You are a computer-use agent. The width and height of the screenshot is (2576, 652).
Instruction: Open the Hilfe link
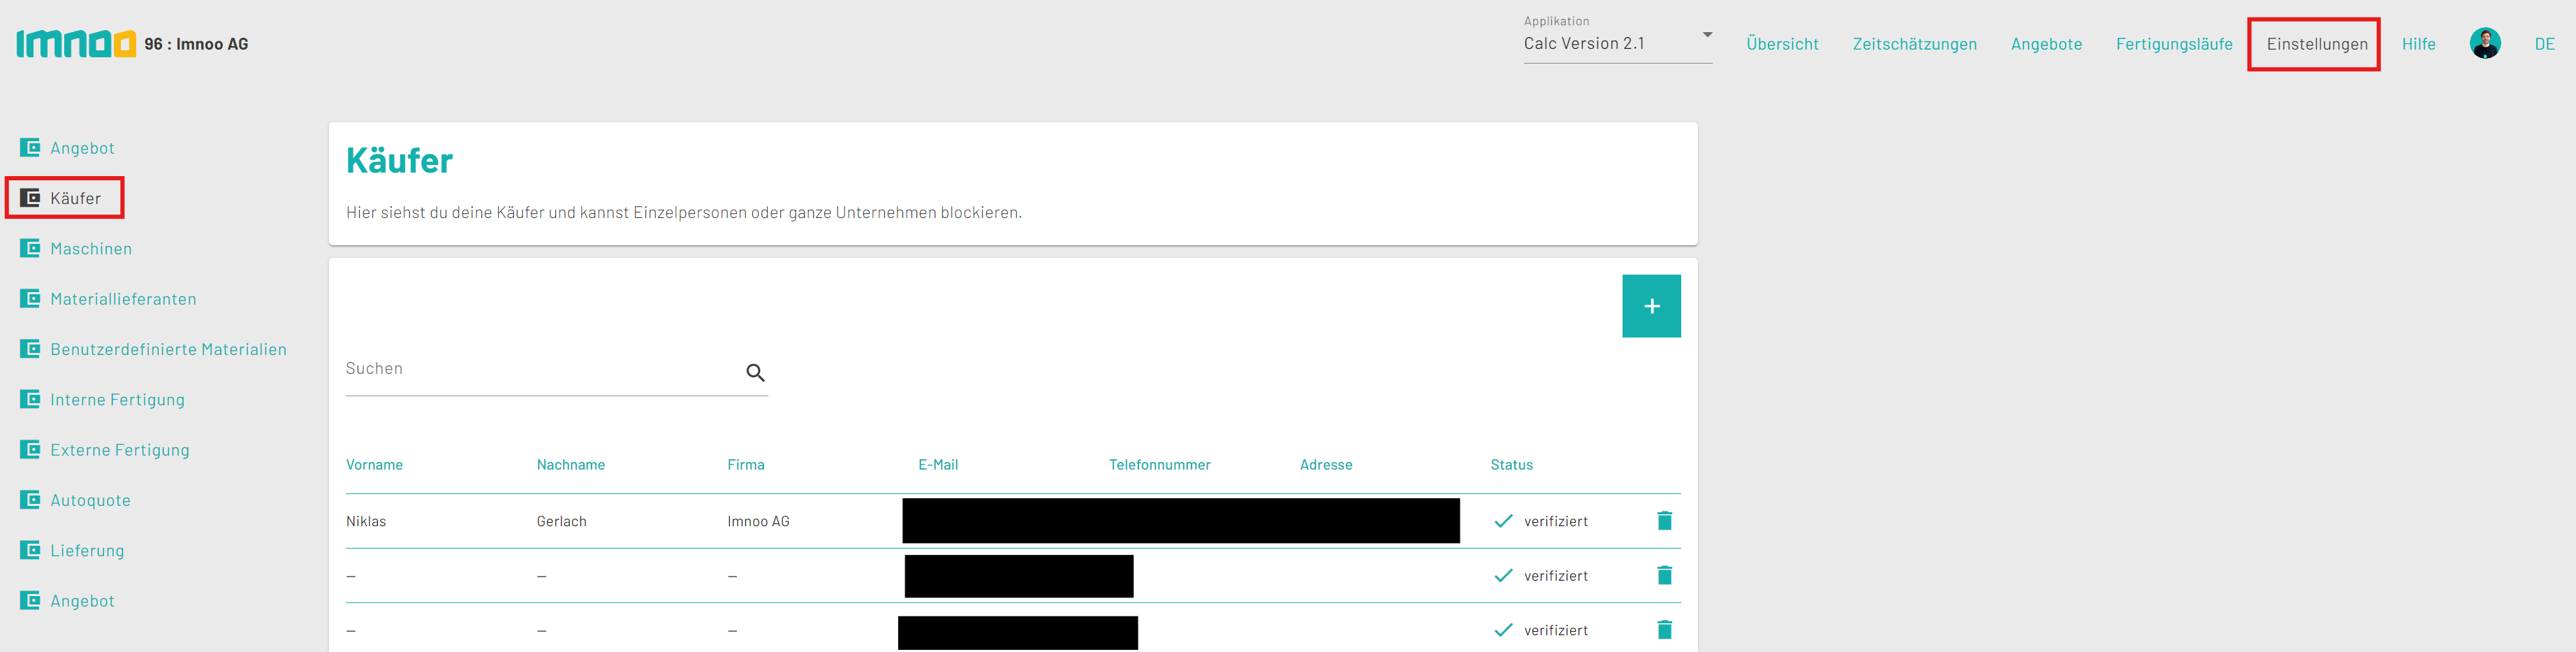(x=2418, y=44)
